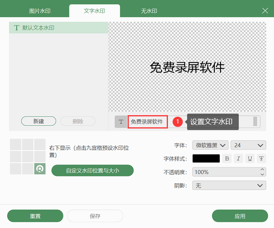This screenshot has width=274, height=228.
Task: Click the gray scrollbar thumb in text field
Action: 255,121
